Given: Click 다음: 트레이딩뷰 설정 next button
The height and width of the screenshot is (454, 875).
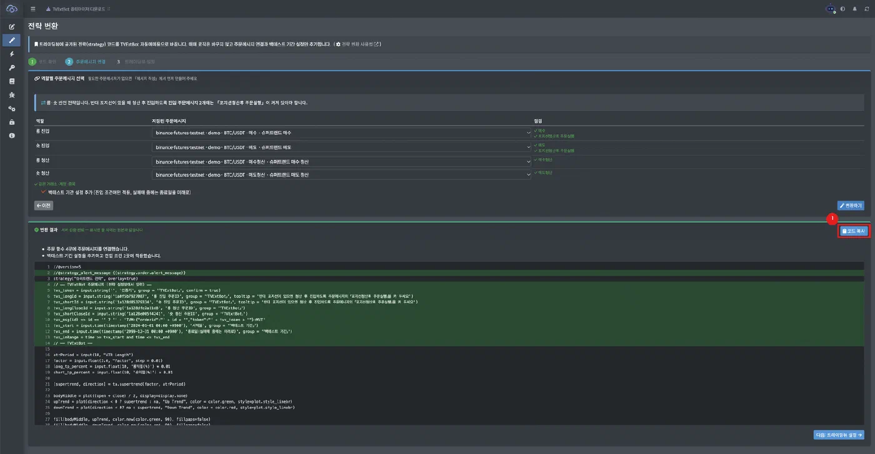Looking at the screenshot, I should [839, 435].
